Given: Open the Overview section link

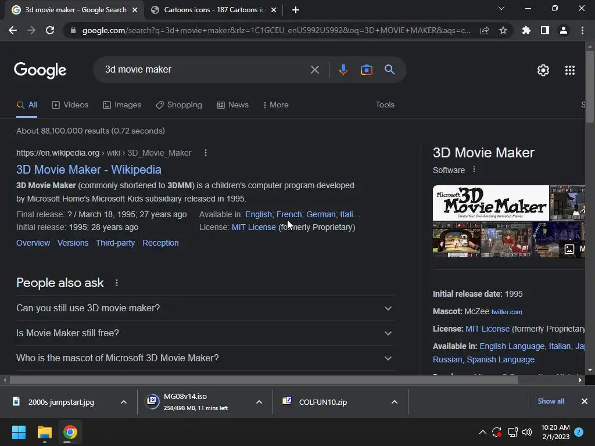Looking at the screenshot, I should [33, 243].
